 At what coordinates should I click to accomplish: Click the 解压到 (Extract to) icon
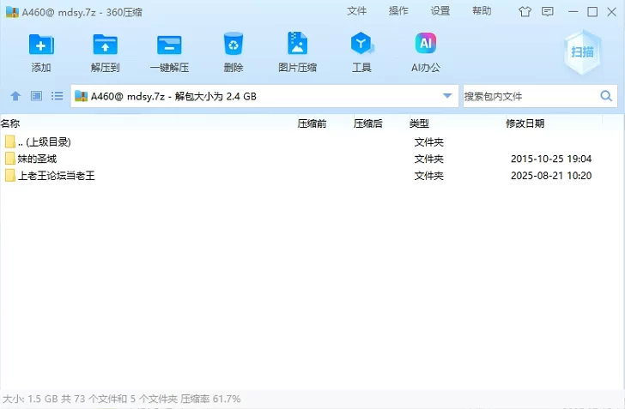106,45
